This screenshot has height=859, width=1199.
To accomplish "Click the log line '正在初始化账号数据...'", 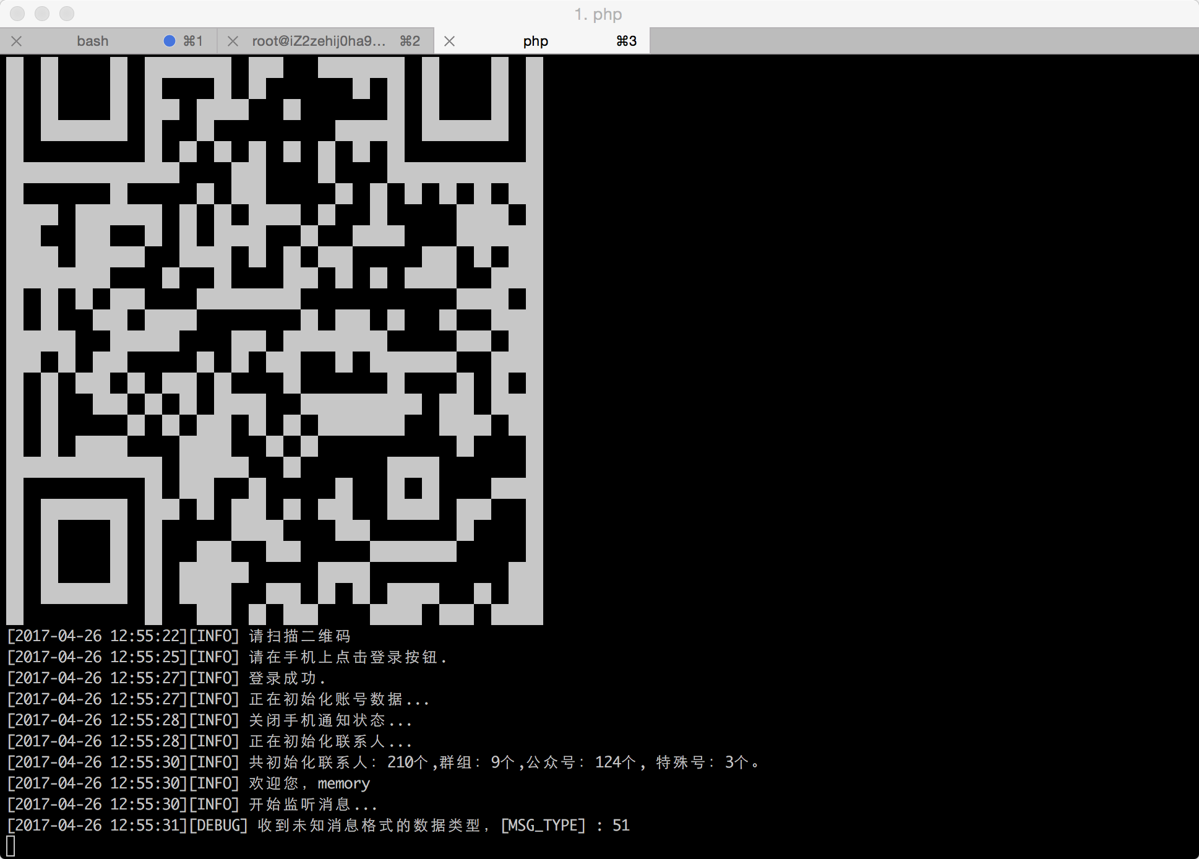I will (x=218, y=699).
